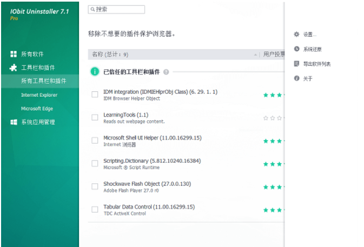Click the star rating for Tabular Data Control
This screenshot has width=364, height=247.
pyautogui.click(x=274, y=210)
